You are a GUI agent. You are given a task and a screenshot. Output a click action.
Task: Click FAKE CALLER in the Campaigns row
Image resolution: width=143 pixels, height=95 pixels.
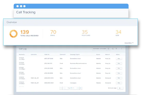tap(35, 83)
